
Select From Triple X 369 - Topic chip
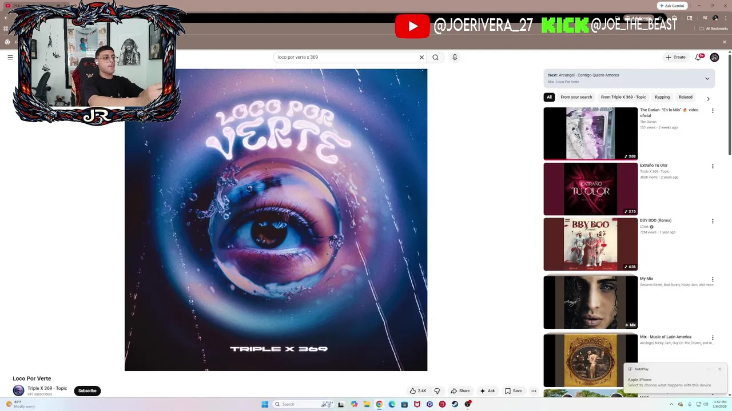623,97
